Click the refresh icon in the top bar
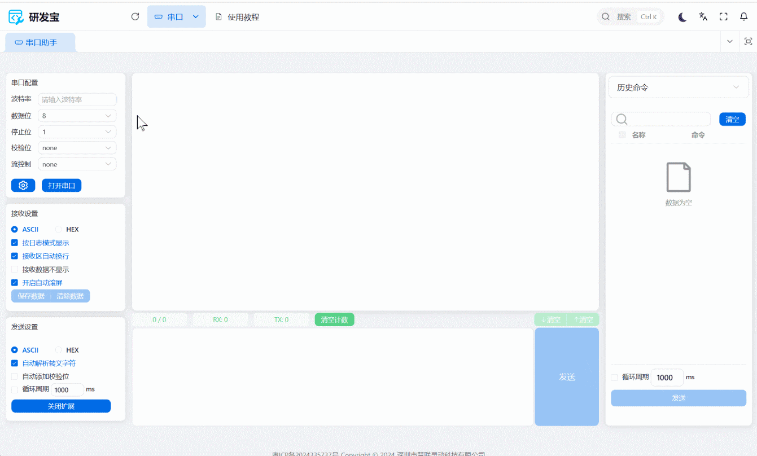 coord(135,16)
